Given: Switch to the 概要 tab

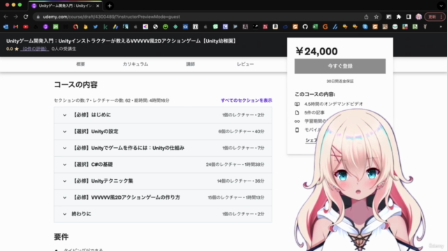Looking at the screenshot, I should pyautogui.click(x=81, y=64).
